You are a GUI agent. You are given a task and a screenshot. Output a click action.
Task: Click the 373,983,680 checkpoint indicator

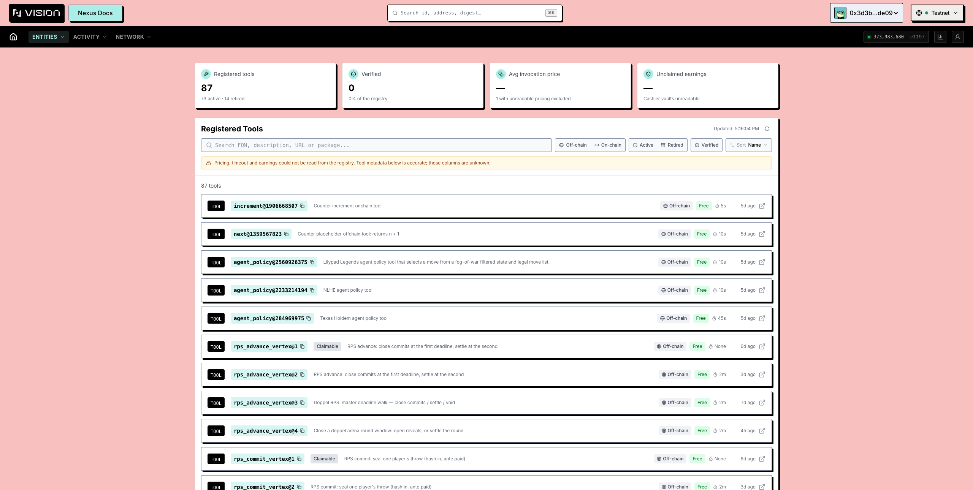(896, 37)
